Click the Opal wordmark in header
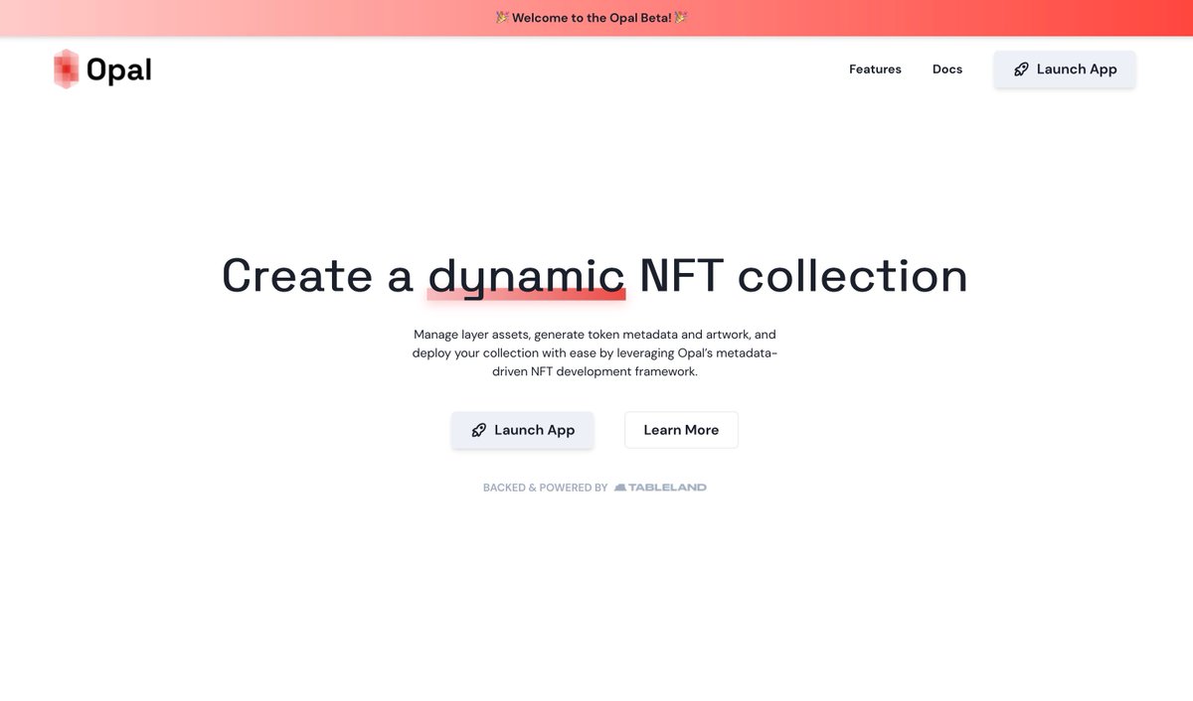The image size is (1193, 701). tap(119, 70)
